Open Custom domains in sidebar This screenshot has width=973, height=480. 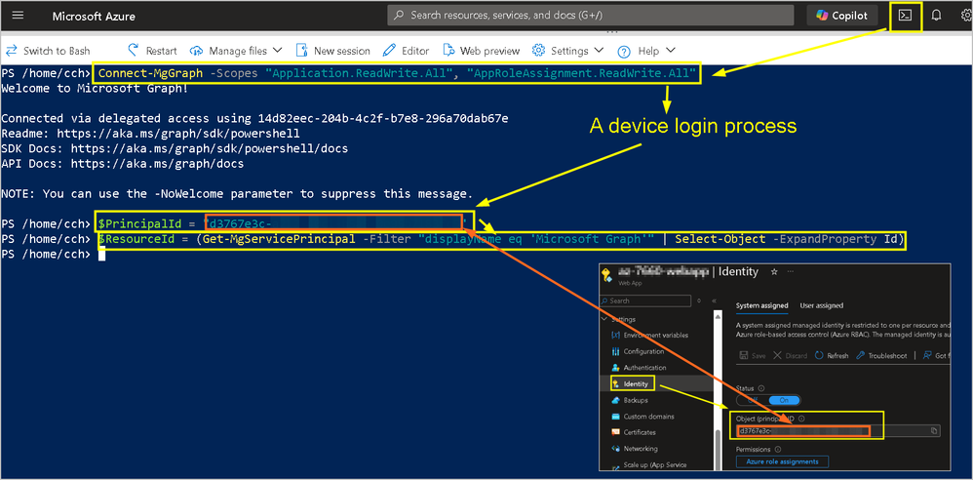click(x=642, y=417)
